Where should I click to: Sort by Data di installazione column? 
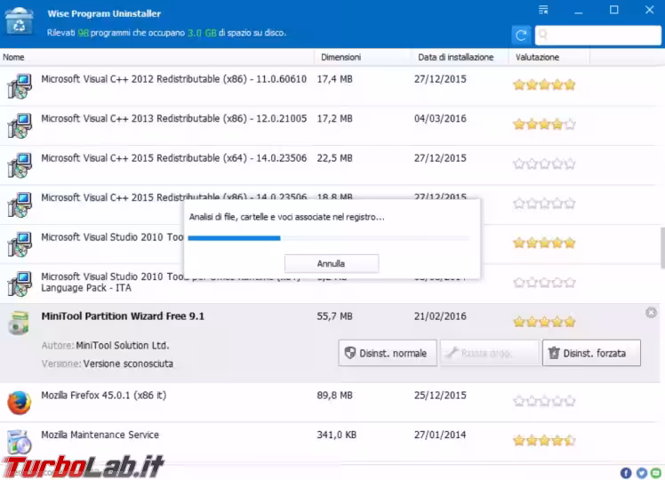coord(455,57)
